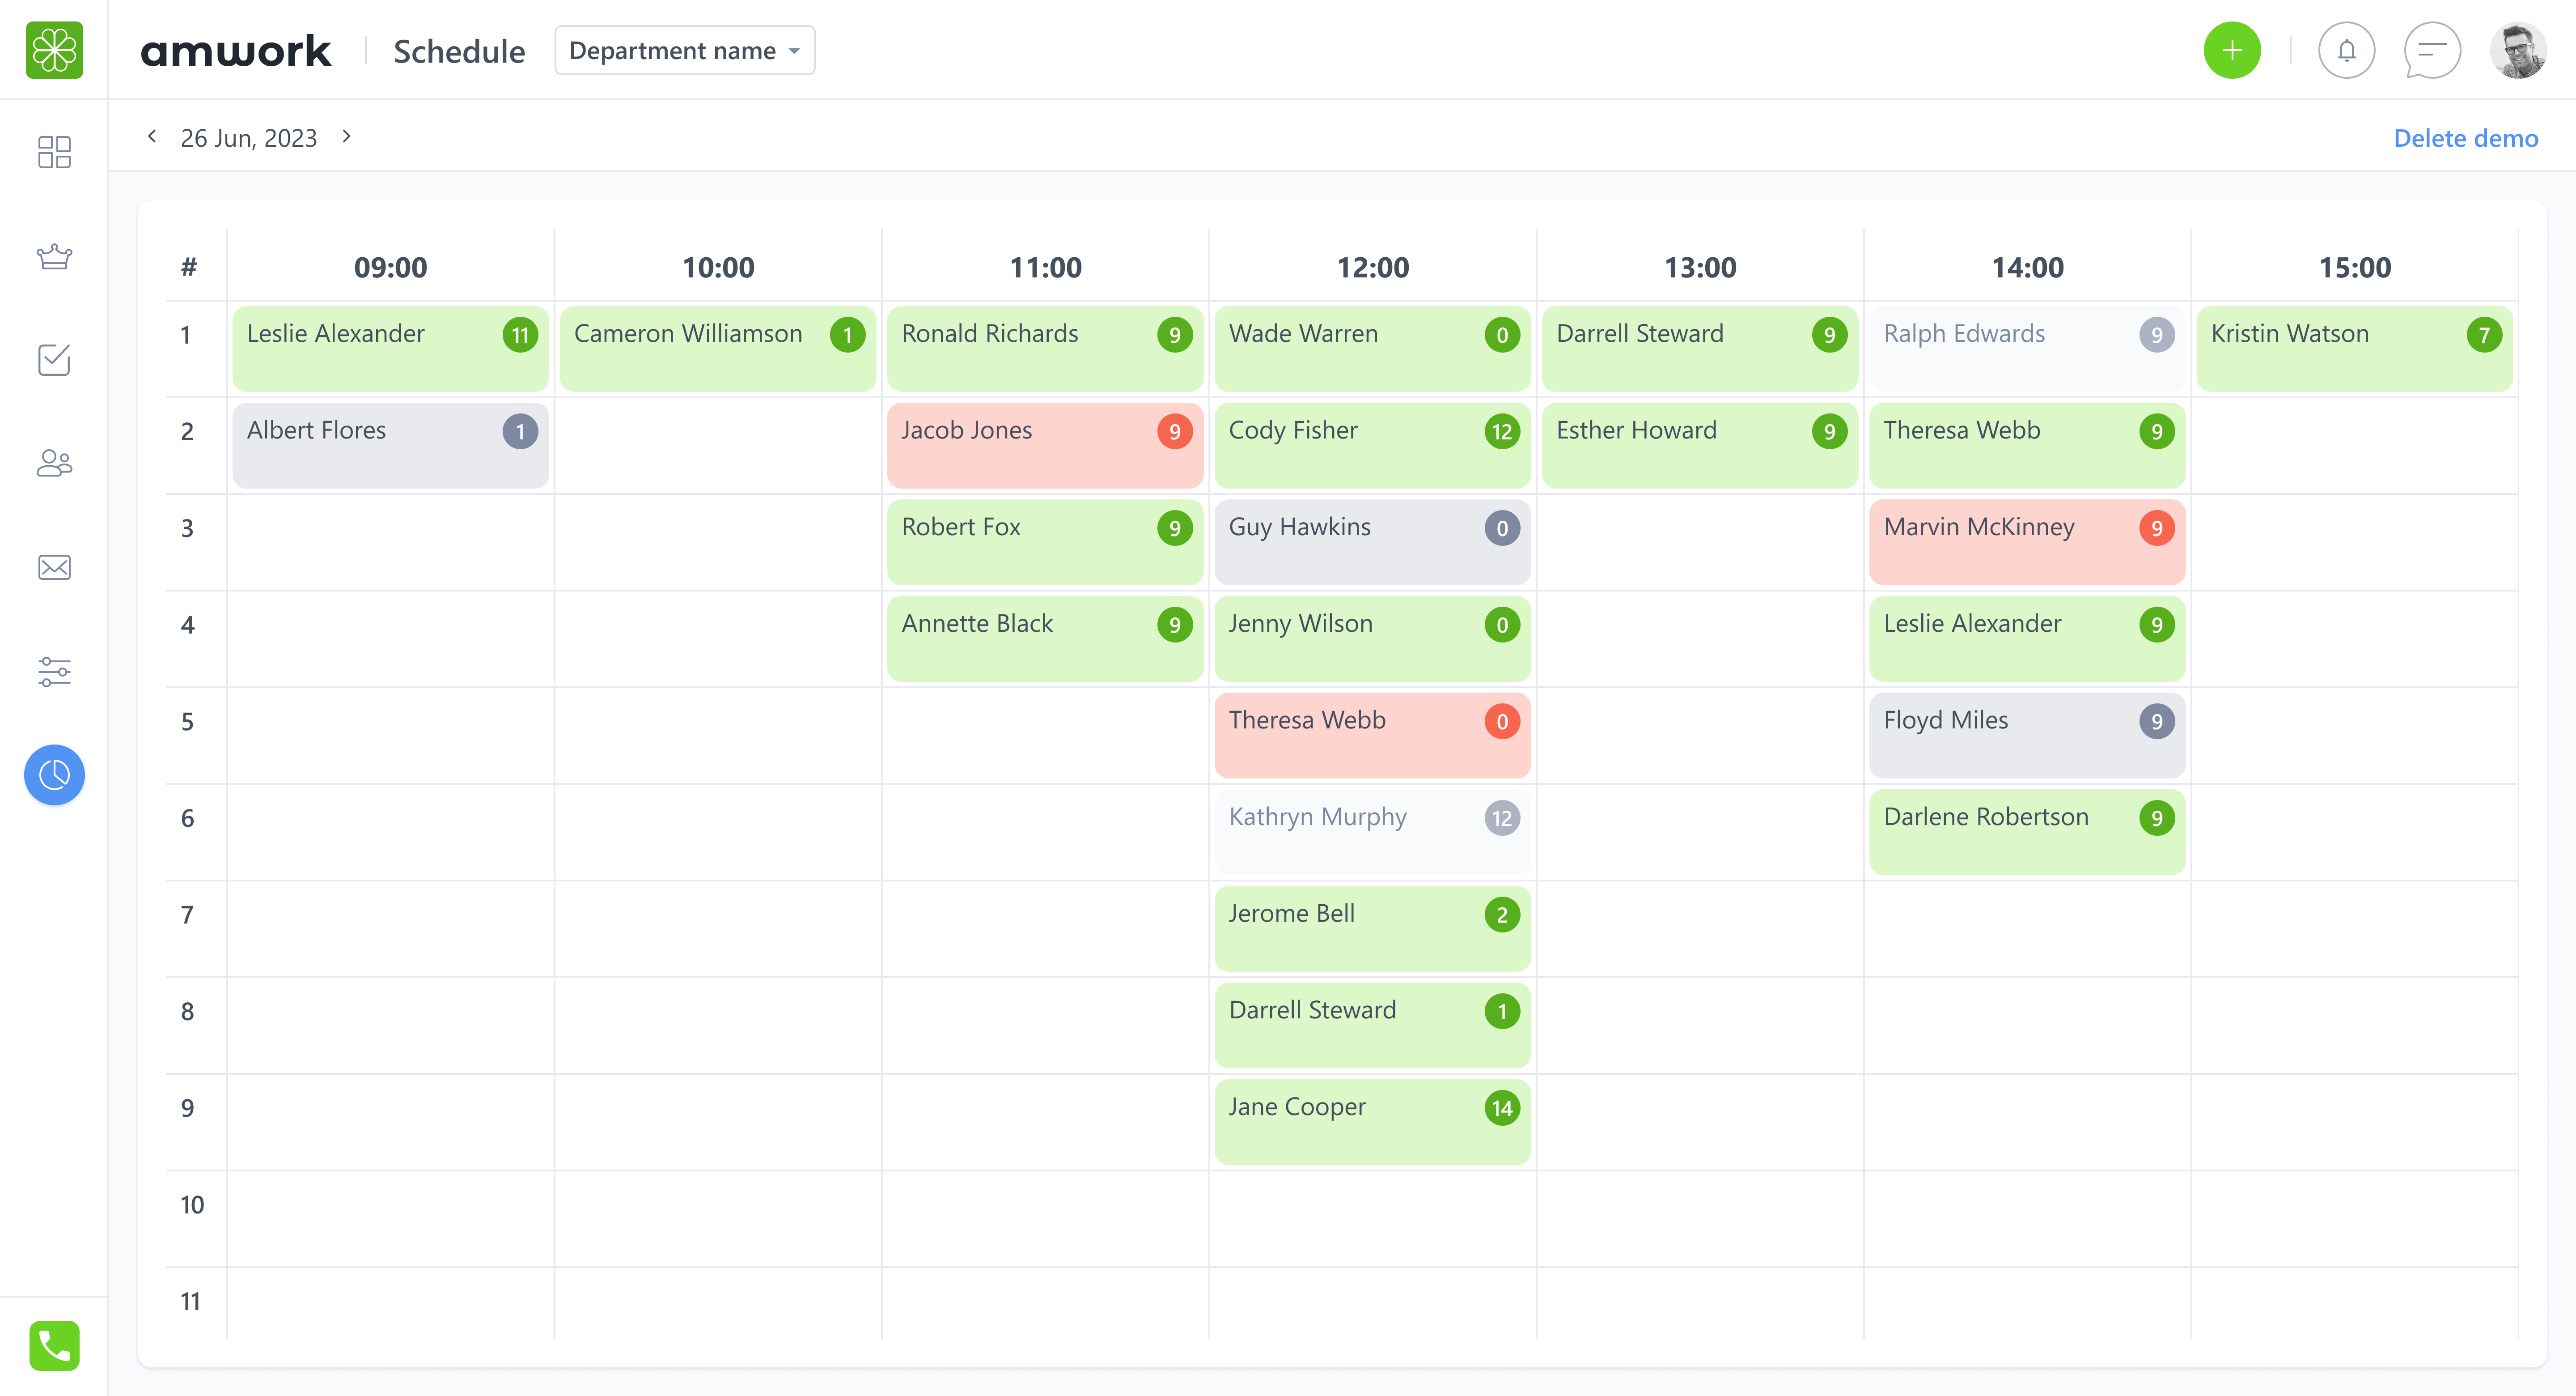2576x1396 pixels.
Task: Open the tasks checkmark icon in sidebar
Action: click(x=54, y=360)
